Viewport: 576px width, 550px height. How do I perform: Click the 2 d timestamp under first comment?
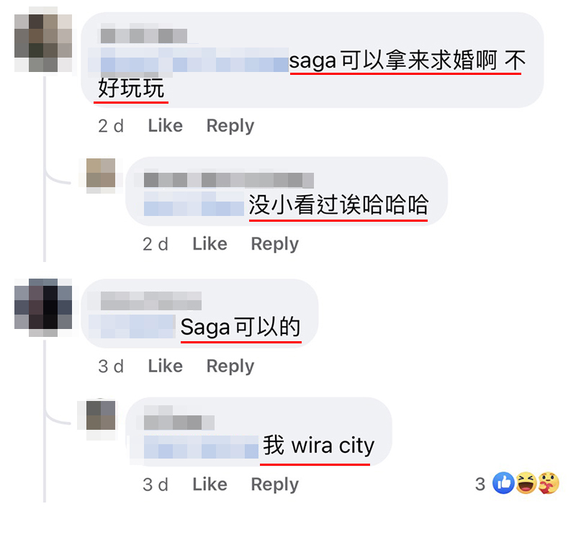(111, 126)
